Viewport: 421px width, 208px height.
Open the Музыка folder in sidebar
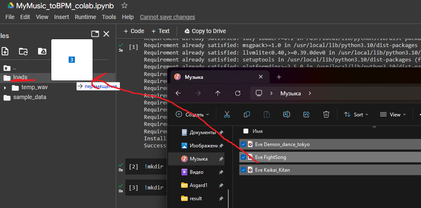[x=199, y=159]
